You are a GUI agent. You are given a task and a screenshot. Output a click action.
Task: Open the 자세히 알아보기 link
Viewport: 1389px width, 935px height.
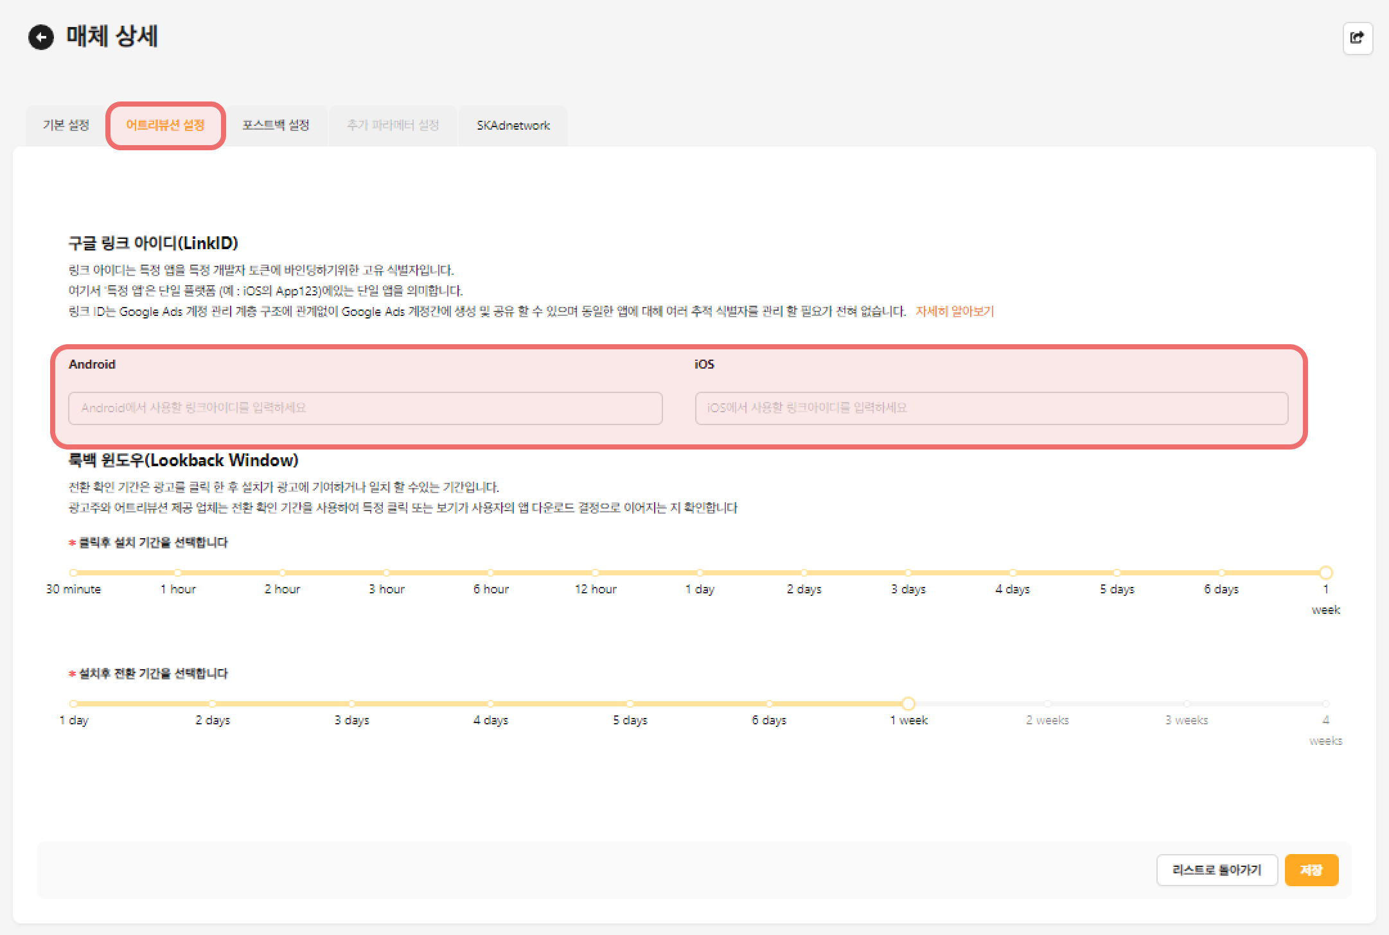(954, 311)
